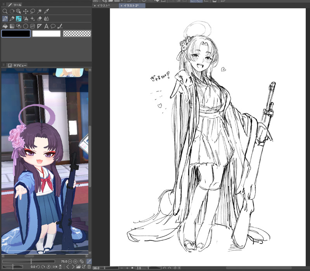Clear image from Sub View
The image size is (310, 271).
click(89, 267)
